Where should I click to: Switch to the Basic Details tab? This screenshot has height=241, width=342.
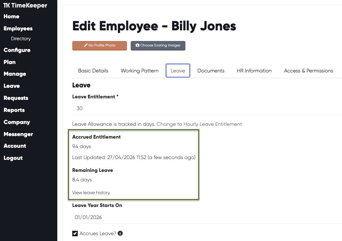click(x=93, y=71)
